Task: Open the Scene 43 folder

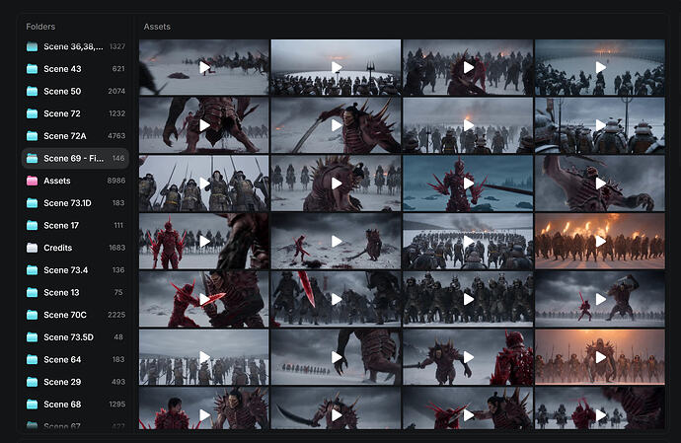Action: tap(75, 69)
